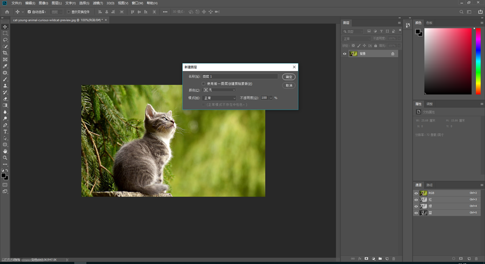The height and width of the screenshot is (264, 485).
Task: Select the Horizontal Type tool
Action: click(x=5, y=132)
